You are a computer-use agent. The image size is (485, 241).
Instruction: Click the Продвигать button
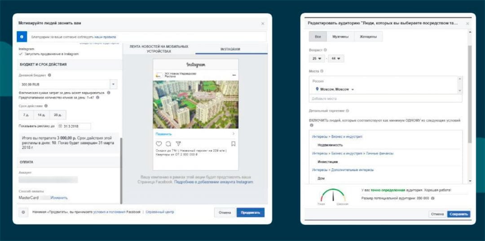[x=251, y=213]
